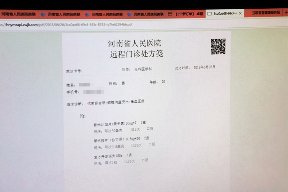Select the age value 70
Image resolution: width=288 pixels, height=192 pixels.
[x=163, y=82]
